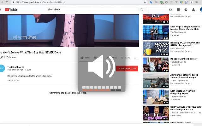
Task: Click the gray Y-shaped extension icon
Action: (176, 2)
